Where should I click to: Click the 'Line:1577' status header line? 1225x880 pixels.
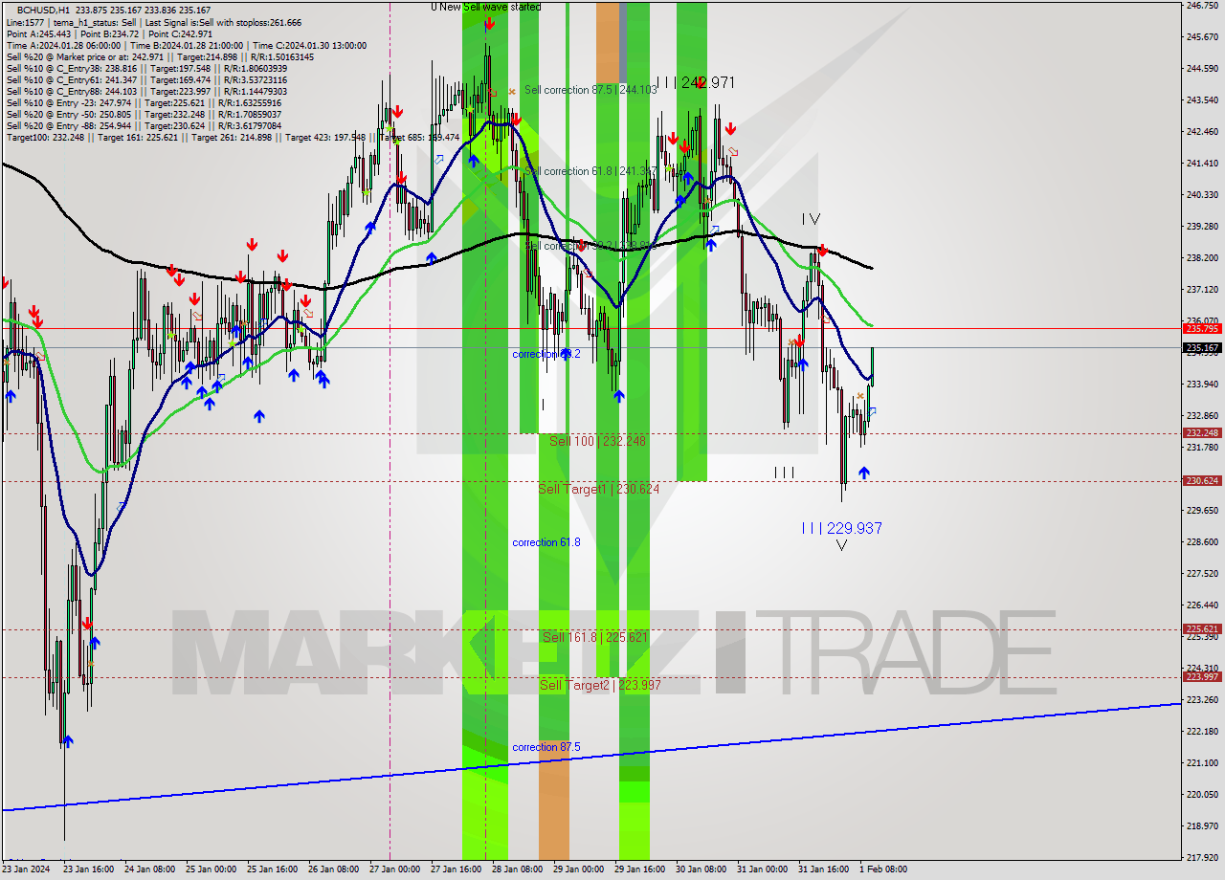tap(153, 22)
